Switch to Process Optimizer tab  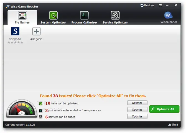84,17
